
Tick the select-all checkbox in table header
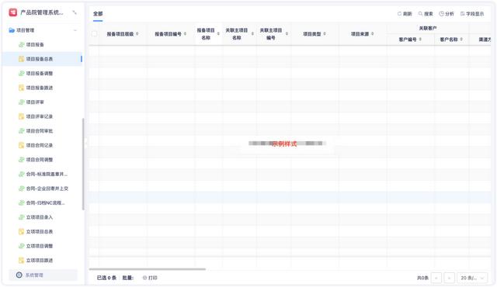coord(95,34)
